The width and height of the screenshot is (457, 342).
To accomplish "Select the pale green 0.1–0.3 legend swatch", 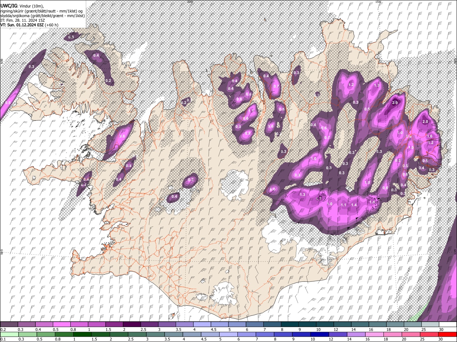I will [x=9, y=334].
